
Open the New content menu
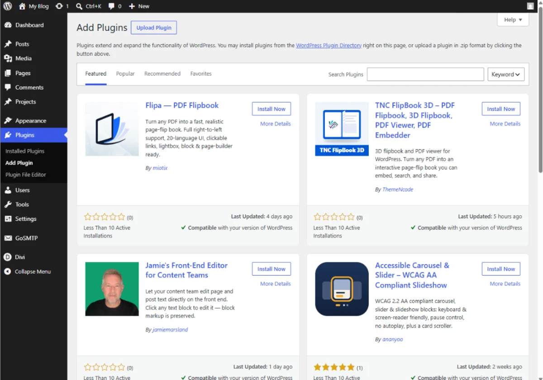139,6
